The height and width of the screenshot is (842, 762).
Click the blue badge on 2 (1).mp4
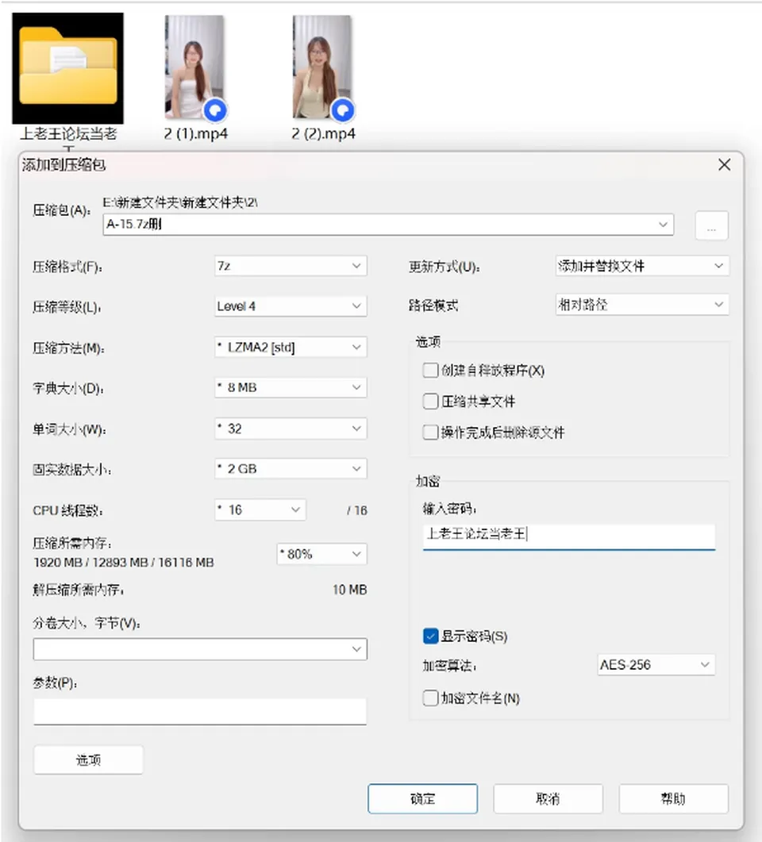pyautogui.click(x=215, y=110)
